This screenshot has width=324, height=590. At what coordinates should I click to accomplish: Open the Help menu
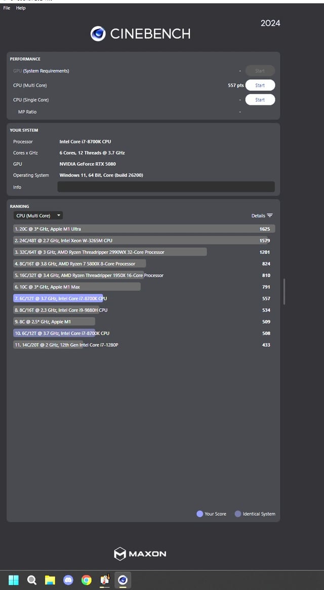[21, 8]
